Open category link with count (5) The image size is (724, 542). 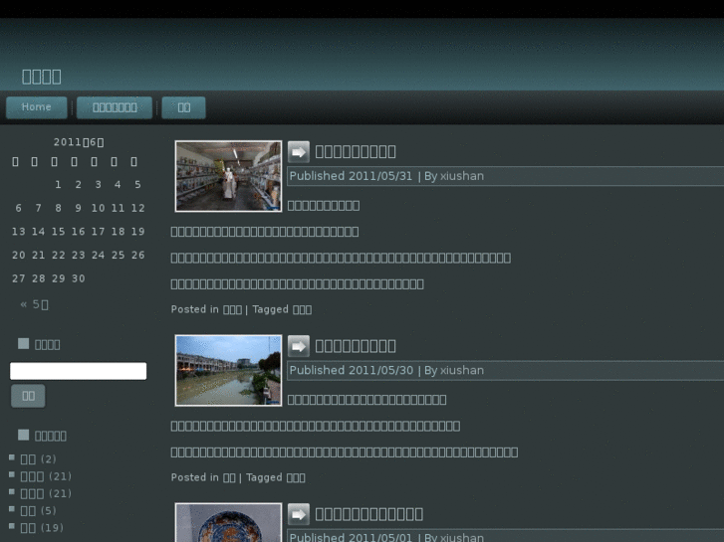click(x=28, y=510)
